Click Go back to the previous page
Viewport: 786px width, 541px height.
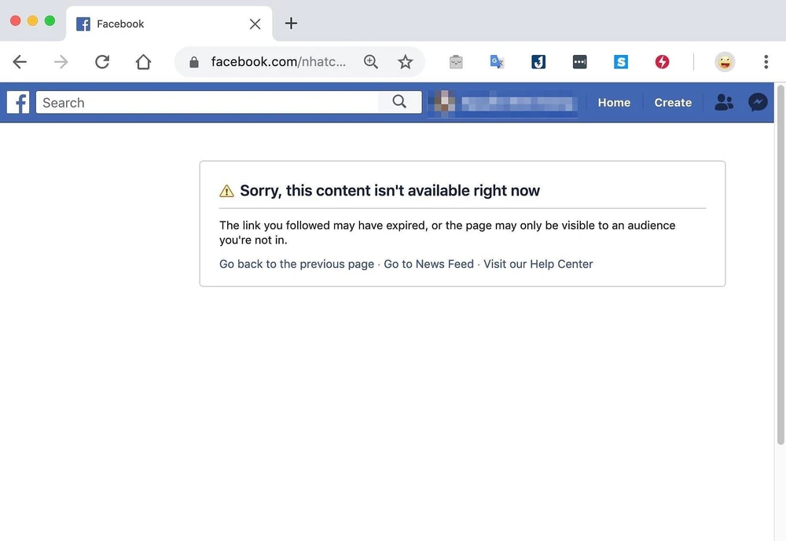pos(297,264)
